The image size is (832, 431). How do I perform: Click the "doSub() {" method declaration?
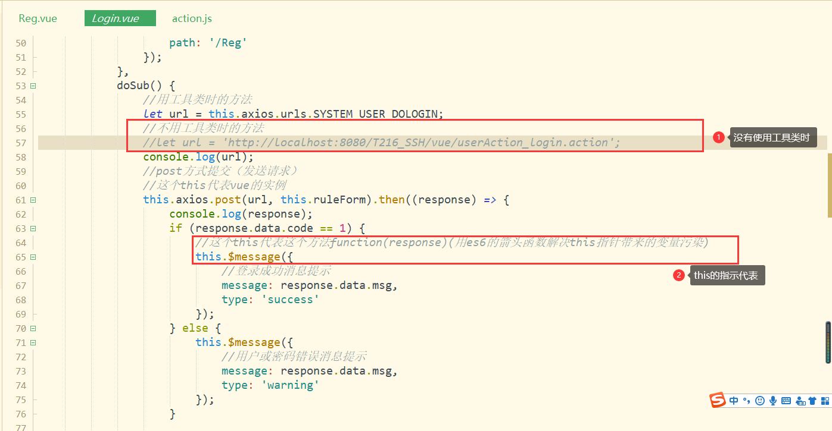click(146, 86)
